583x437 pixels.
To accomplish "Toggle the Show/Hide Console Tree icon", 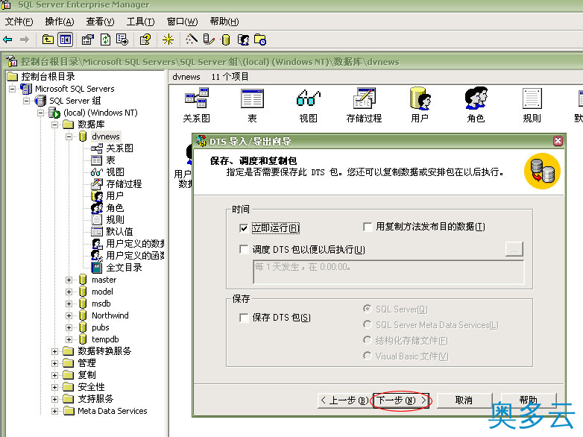I will point(66,40).
